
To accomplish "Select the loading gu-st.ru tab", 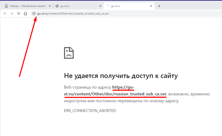I will pyautogui.click(x=129, y=6).
